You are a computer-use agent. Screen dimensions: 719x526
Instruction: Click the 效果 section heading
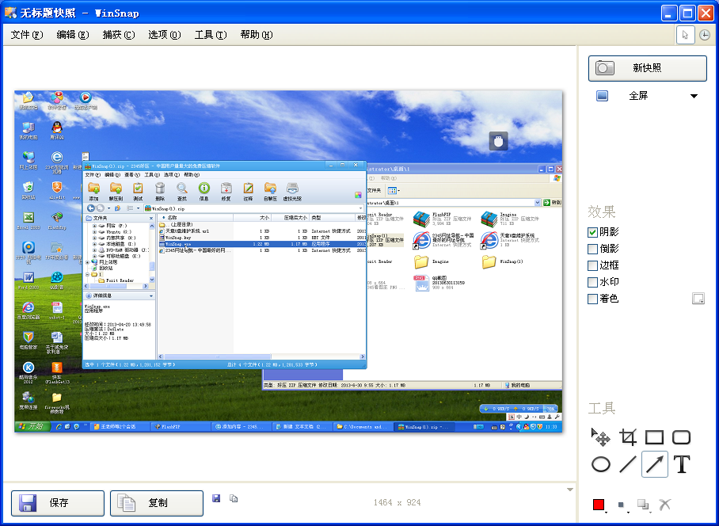tap(602, 212)
